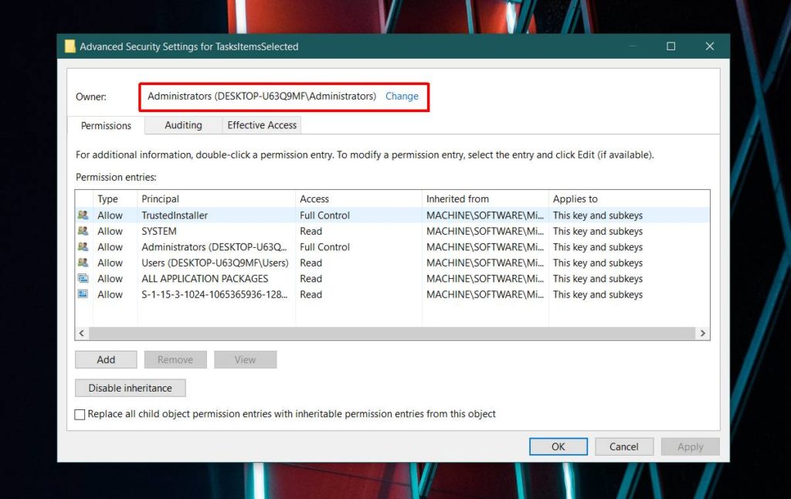Enable the Replace all child object permission entries checkbox

[80, 414]
